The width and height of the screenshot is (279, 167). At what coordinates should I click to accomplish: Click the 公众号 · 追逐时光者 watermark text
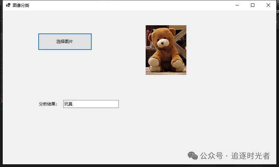coord(235,156)
